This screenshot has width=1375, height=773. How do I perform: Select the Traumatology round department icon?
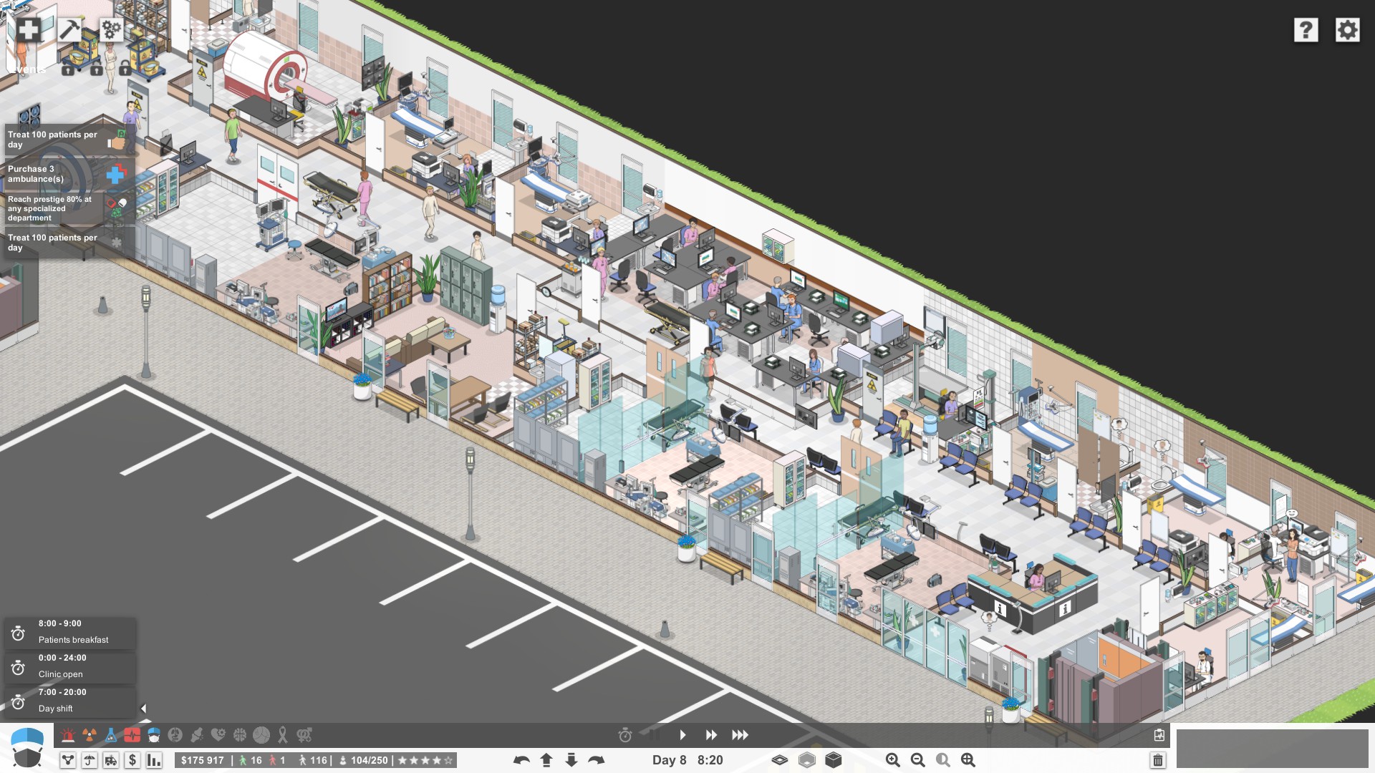pos(261,735)
